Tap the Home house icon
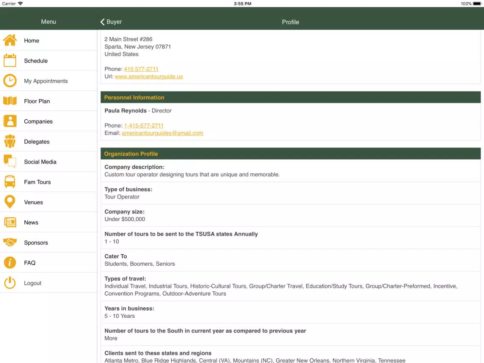Screen dimensions: 484x363 click(x=10, y=40)
